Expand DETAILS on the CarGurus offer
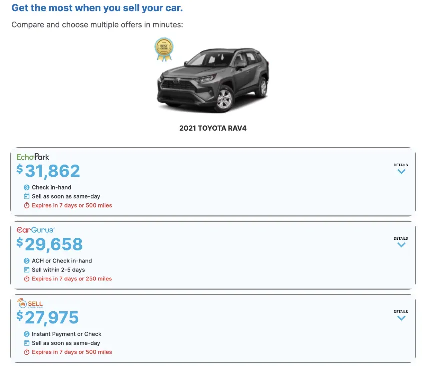Image resolution: width=422 pixels, height=366 pixels. (401, 241)
